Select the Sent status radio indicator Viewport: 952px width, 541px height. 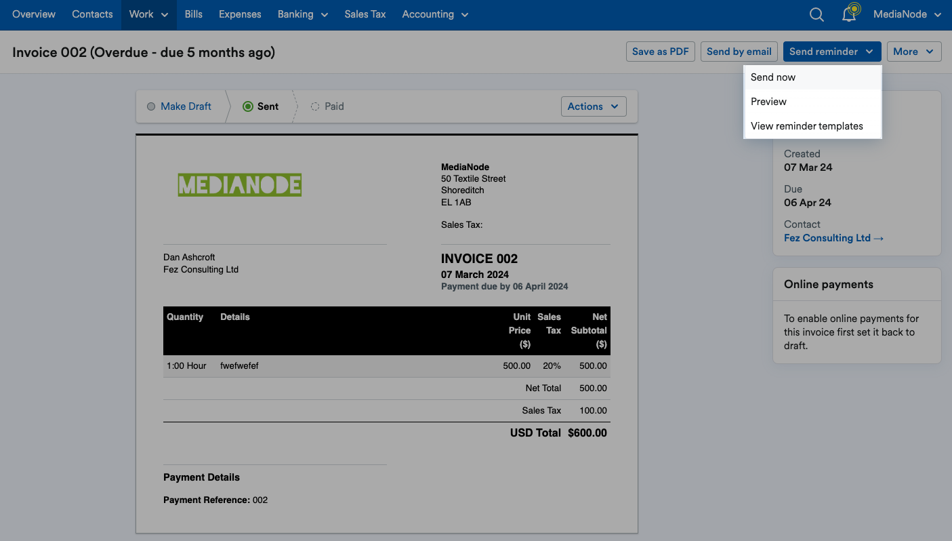[247, 106]
